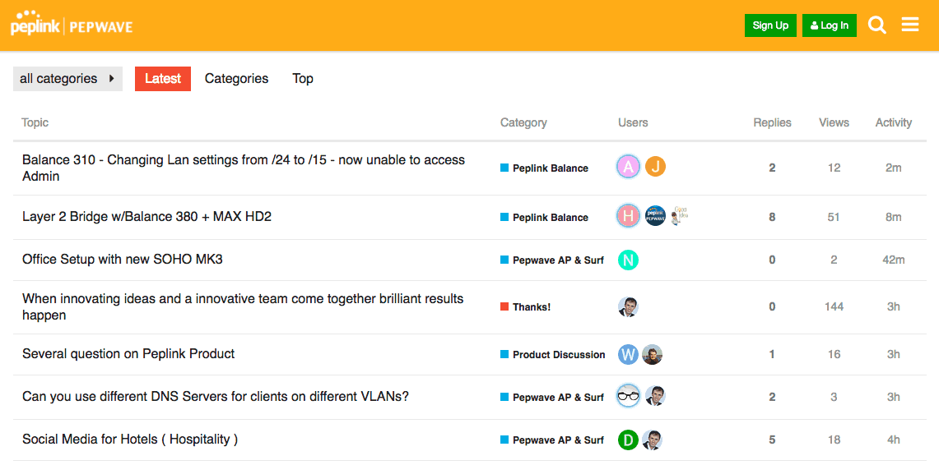Open Peplink Balance category on Layer 2 Bridge row
939x465 pixels.
click(544, 217)
